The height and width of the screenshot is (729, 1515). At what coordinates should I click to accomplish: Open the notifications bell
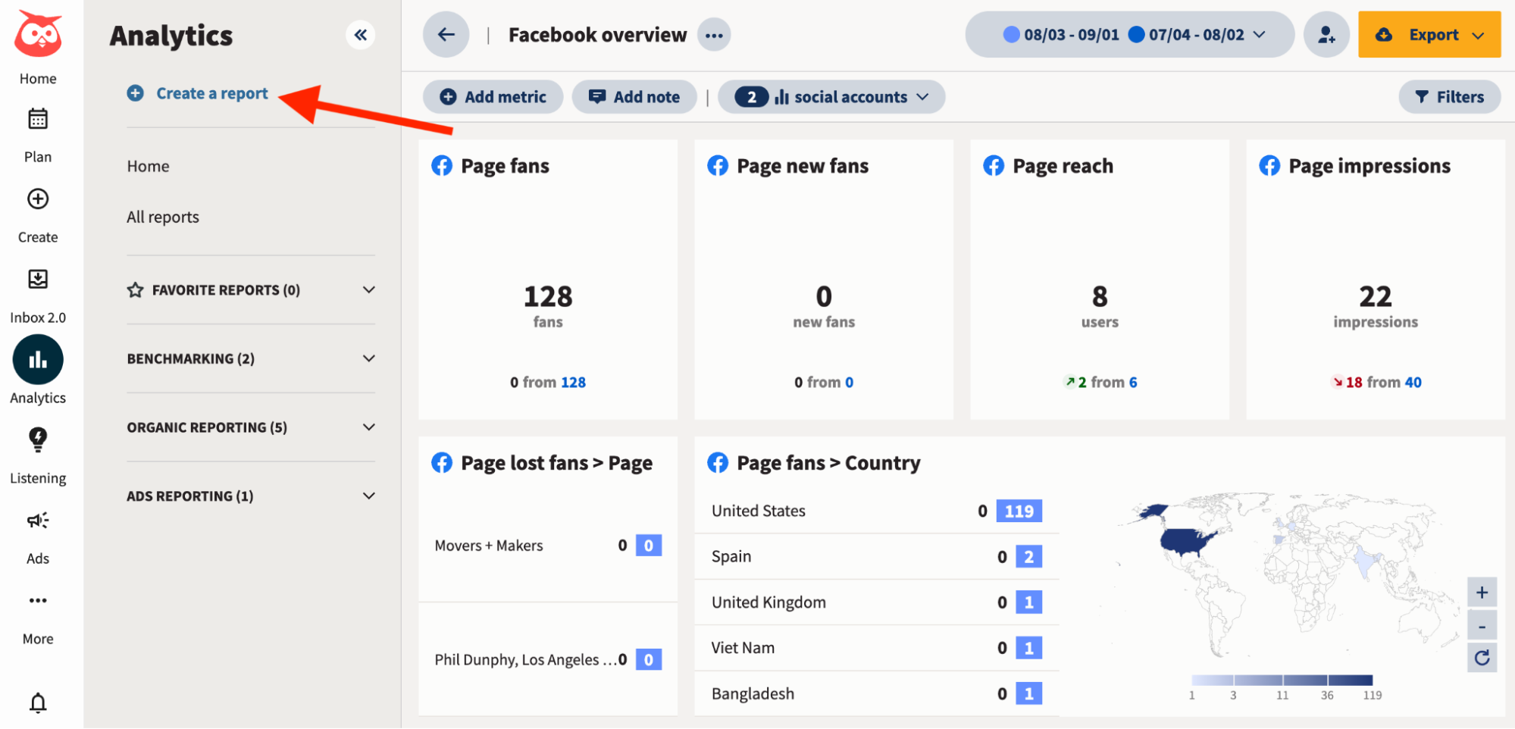point(37,703)
